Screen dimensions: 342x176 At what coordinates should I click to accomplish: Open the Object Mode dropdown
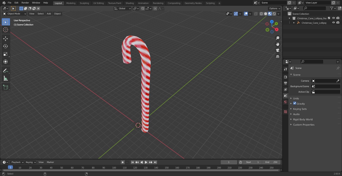point(15,14)
